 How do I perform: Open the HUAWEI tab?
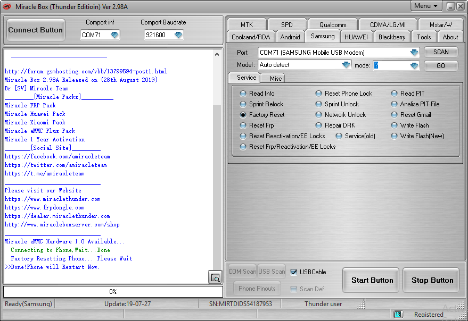point(356,37)
